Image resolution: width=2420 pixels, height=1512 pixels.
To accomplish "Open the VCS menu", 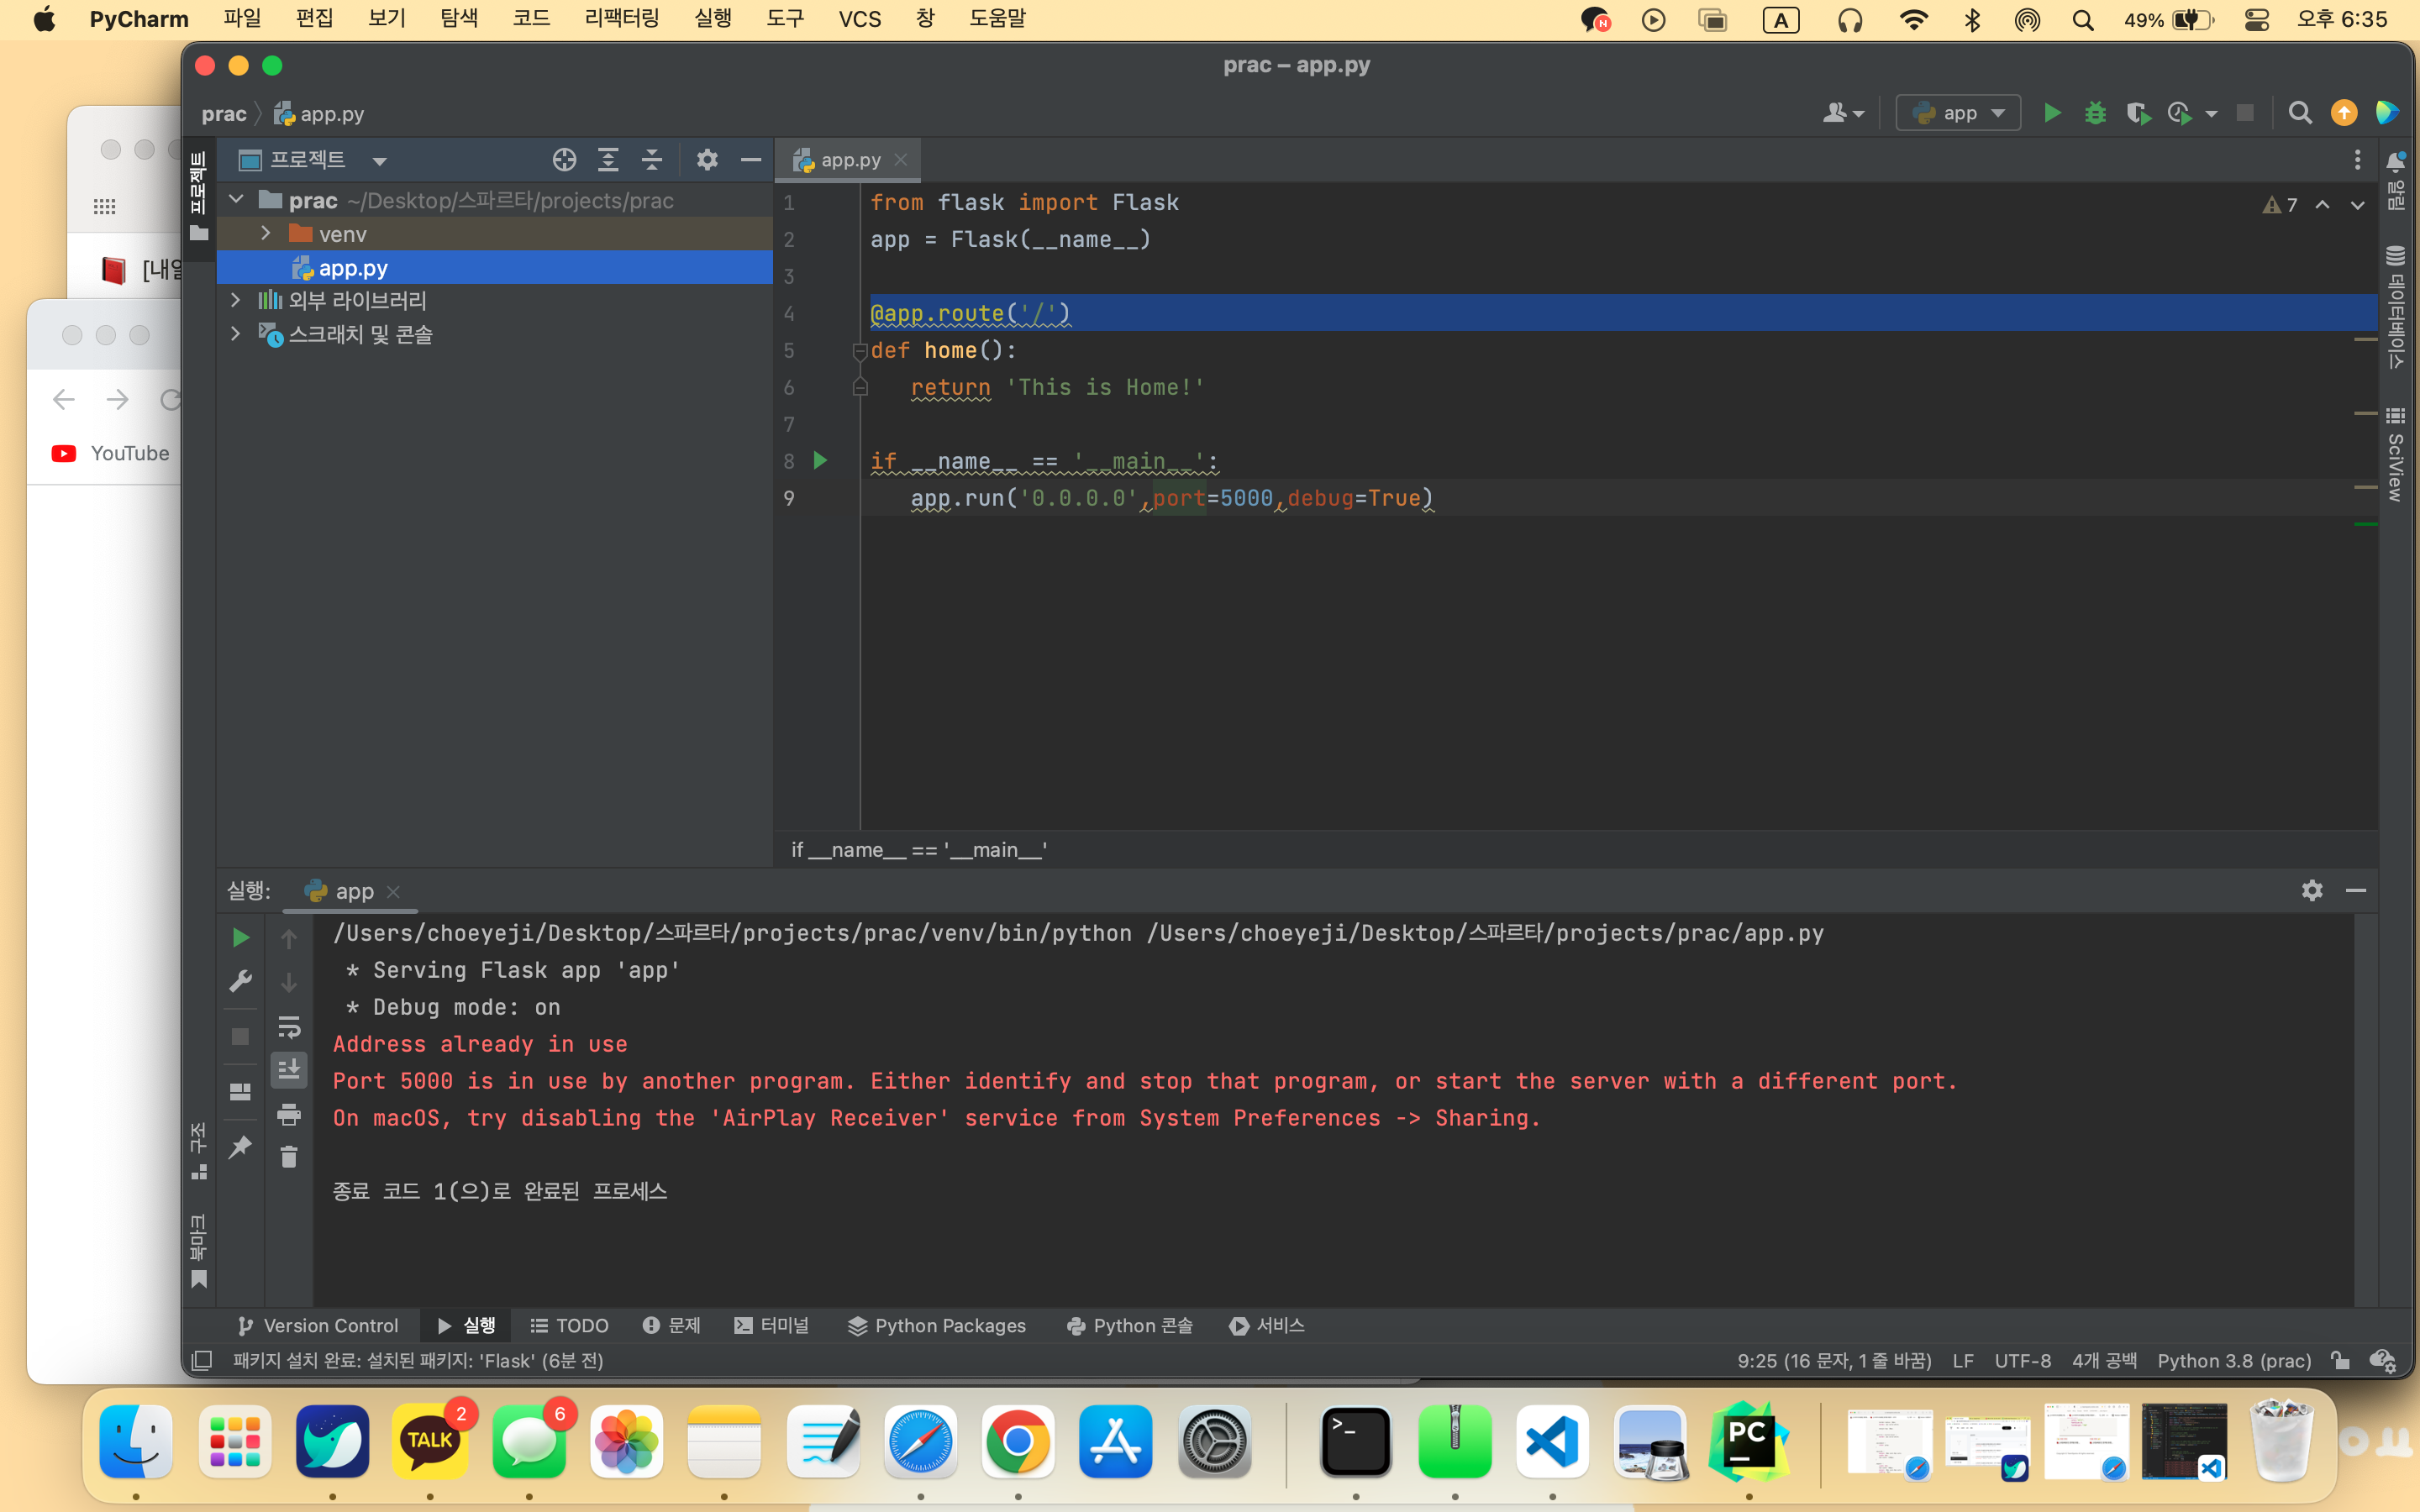I will tap(859, 19).
